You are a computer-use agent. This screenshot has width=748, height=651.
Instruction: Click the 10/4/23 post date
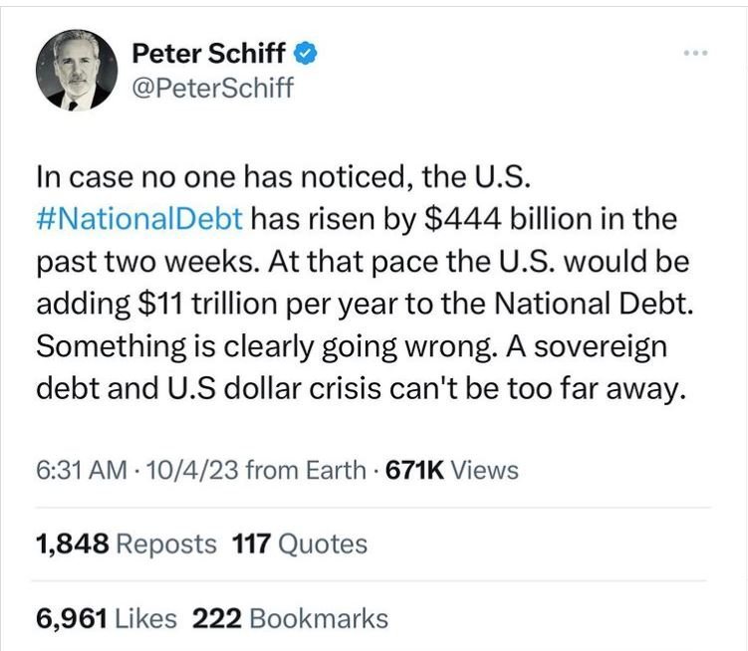[192, 470]
